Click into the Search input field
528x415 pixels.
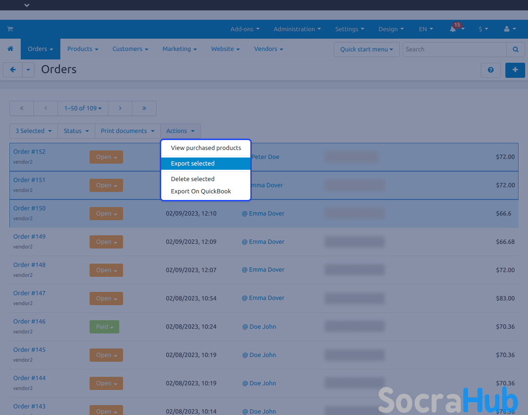point(454,50)
